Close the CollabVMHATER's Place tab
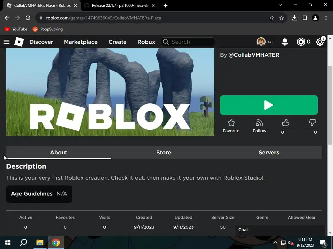 [75, 6]
